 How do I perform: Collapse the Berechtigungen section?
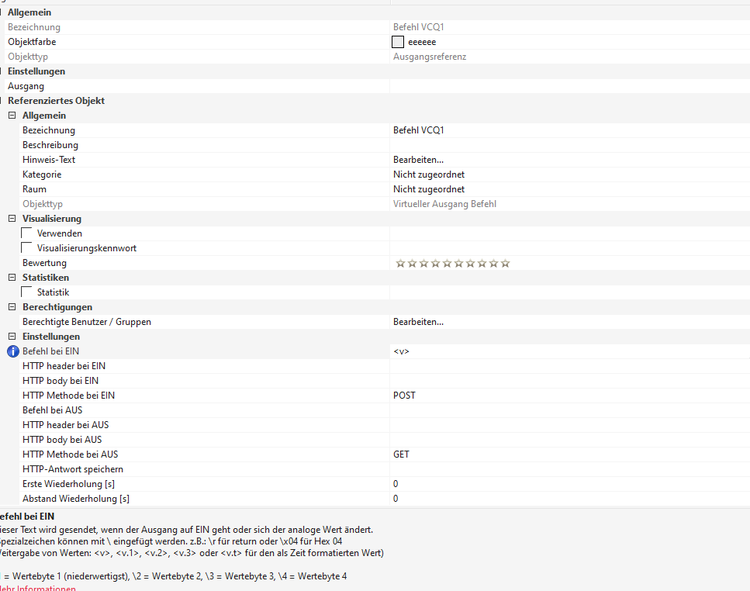[12, 307]
